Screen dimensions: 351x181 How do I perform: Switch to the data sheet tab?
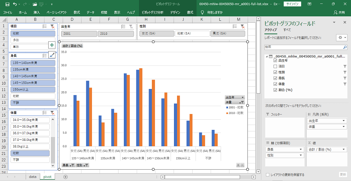33,177
